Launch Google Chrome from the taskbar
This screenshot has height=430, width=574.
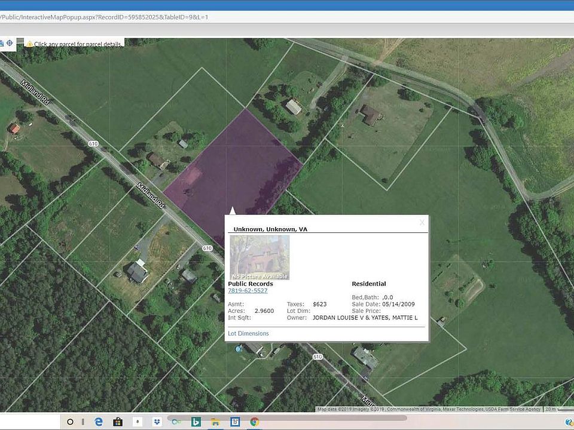pos(255,422)
